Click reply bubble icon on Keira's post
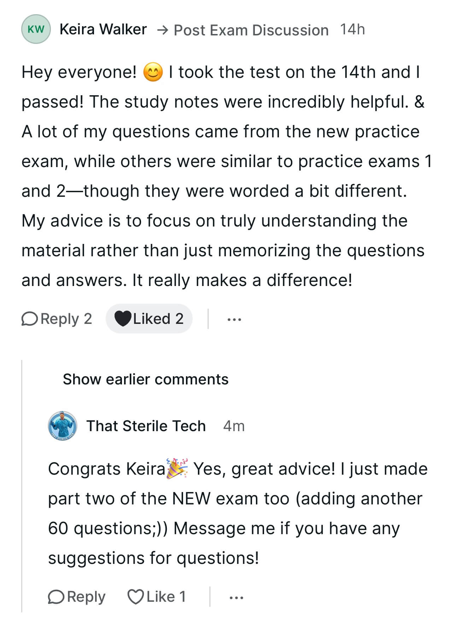The image size is (456, 629). coord(30,319)
